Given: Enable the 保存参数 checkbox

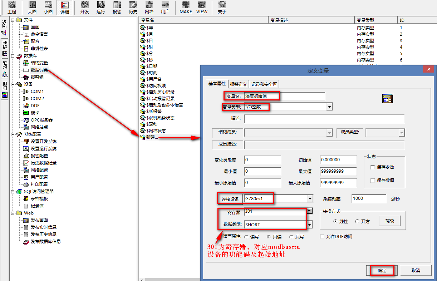Looking at the screenshot, I should coord(373,167).
